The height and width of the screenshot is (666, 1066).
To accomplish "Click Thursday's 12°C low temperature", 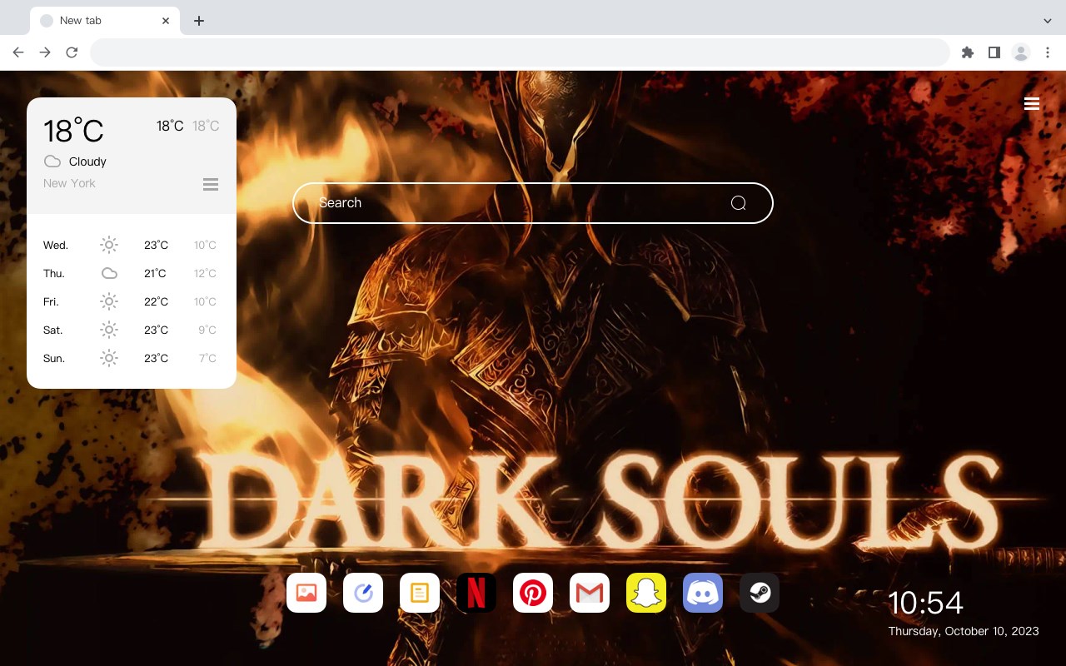I will (205, 274).
